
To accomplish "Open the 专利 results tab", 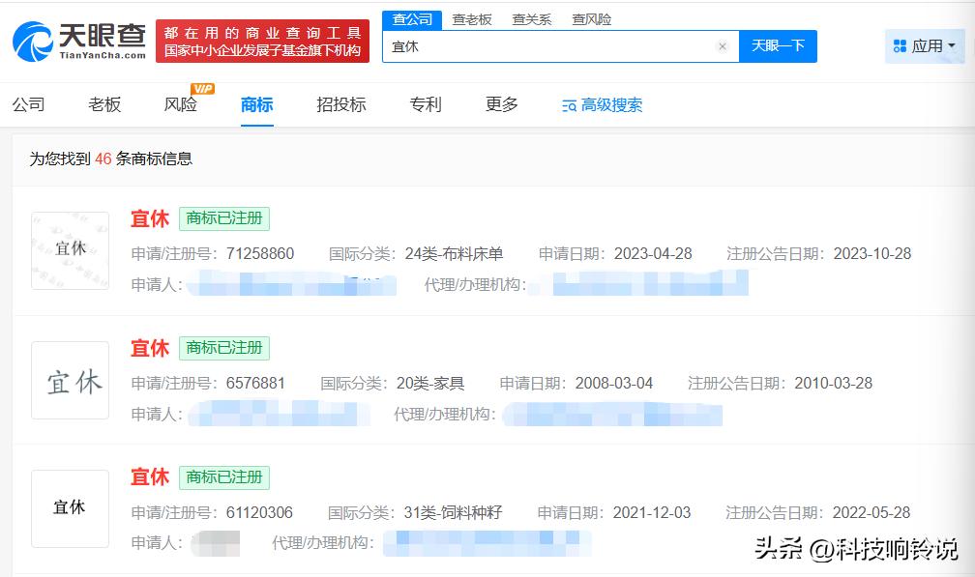I will pyautogui.click(x=426, y=104).
